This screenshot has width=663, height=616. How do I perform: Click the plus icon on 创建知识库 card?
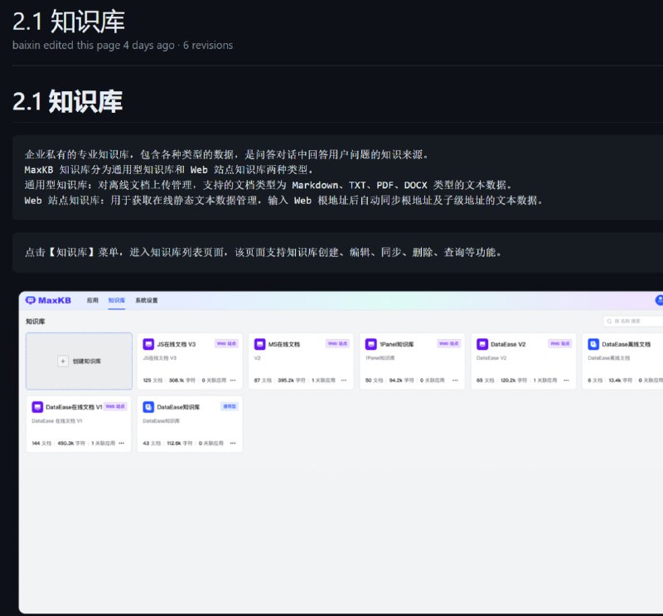tap(62, 361)
